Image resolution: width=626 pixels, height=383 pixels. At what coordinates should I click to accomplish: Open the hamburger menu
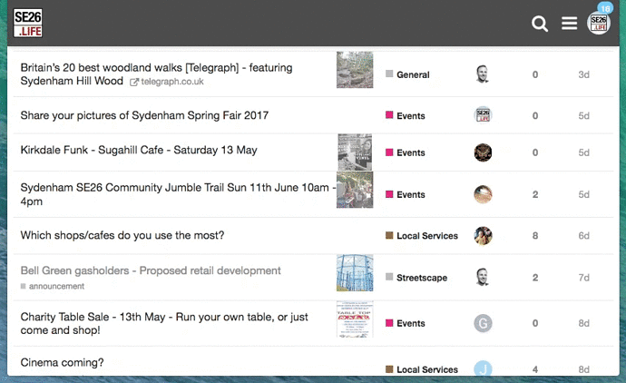pos(569,24)
